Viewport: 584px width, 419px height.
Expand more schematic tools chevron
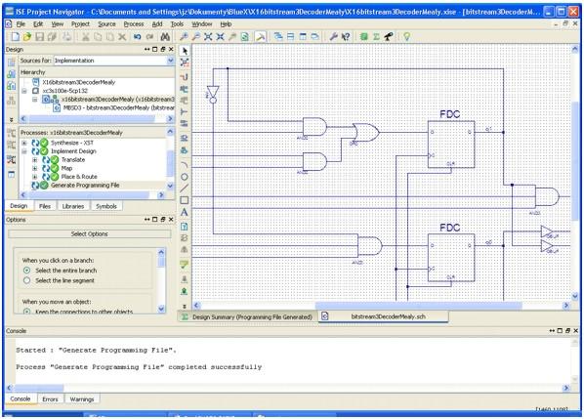pyautogui.click(x=185, y=306)
